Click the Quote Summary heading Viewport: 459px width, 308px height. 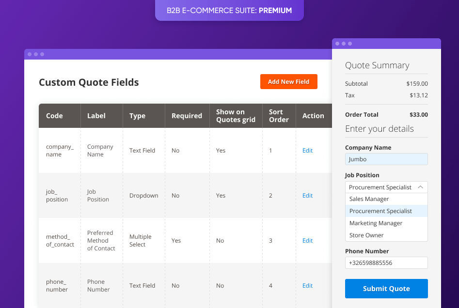coord(377,65)
